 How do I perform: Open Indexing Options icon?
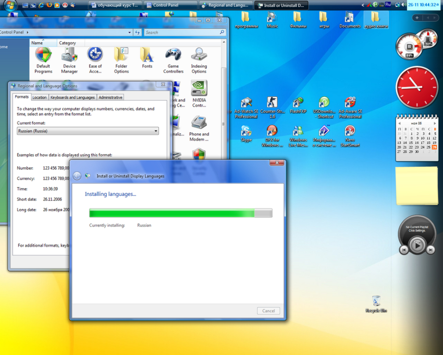click(199, 61)
